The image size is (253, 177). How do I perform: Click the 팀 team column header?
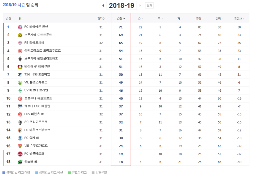coord(20,19)
